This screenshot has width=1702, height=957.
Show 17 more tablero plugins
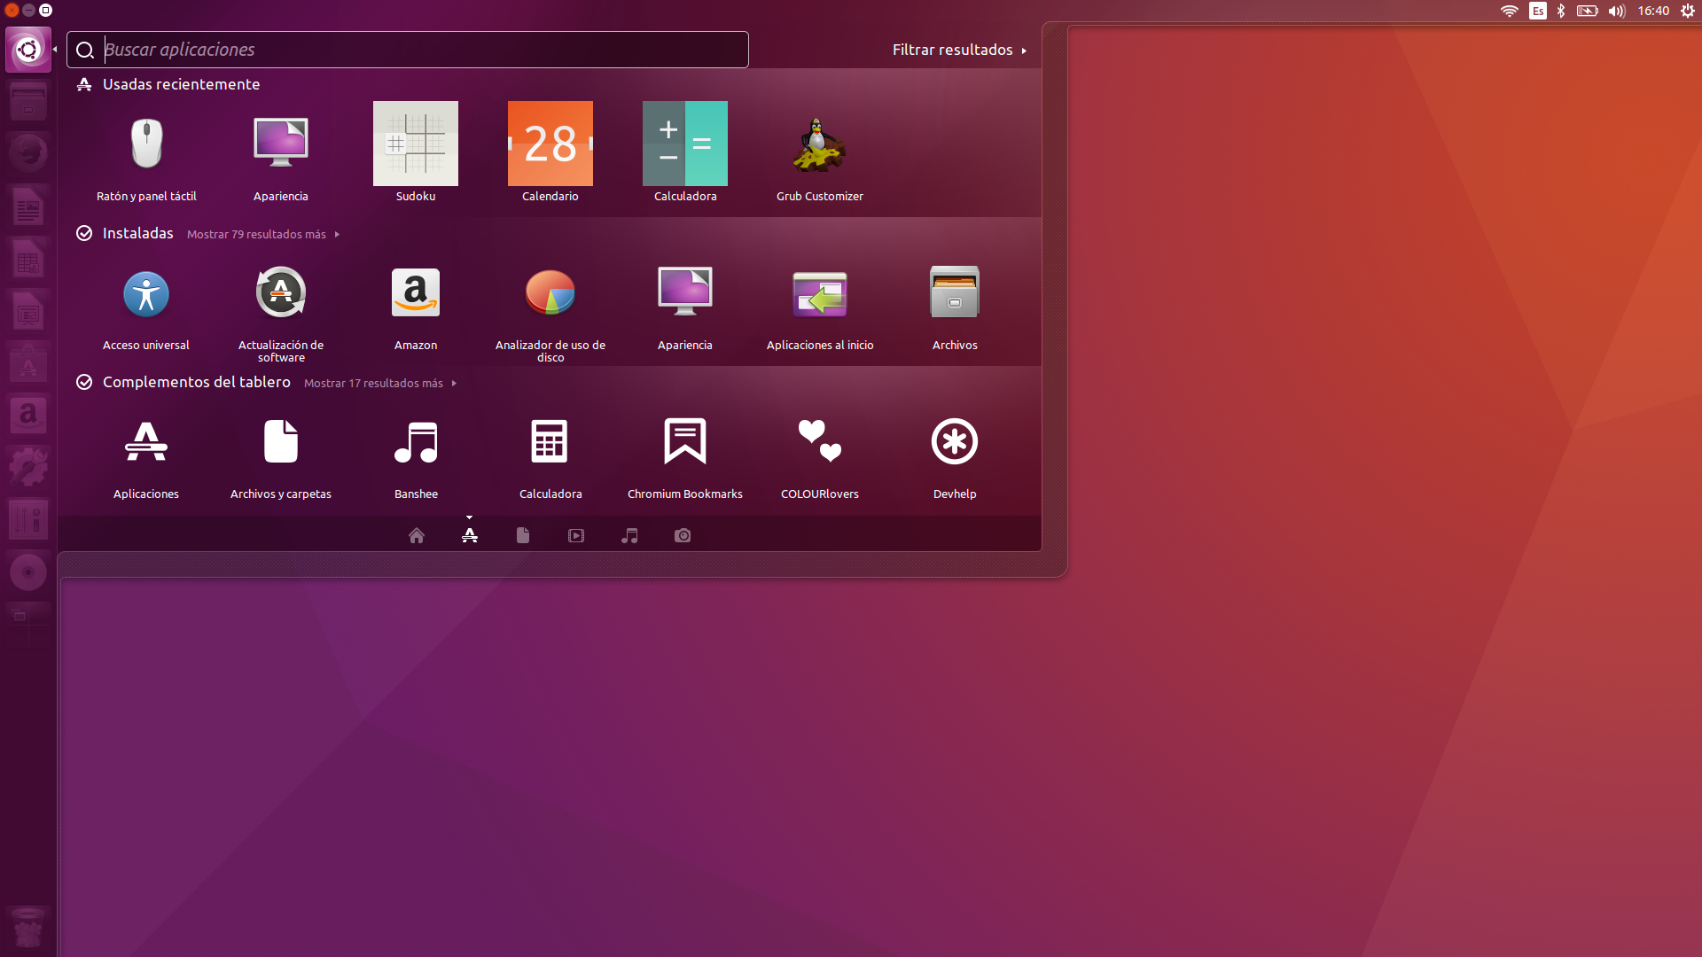(x=373, y=383)
